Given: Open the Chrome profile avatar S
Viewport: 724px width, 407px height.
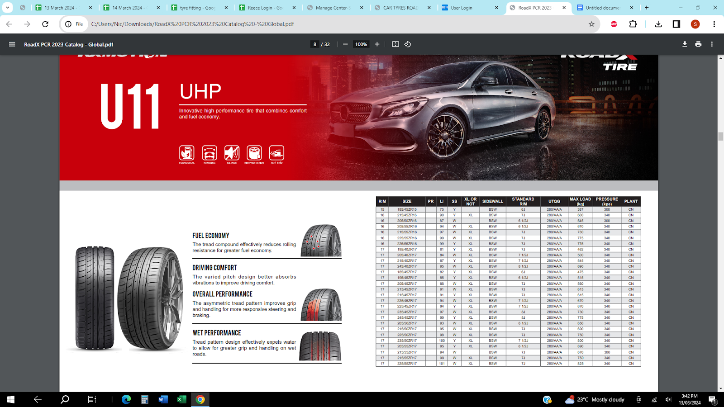Looking at the screenshot, I should (x=695, y=24).
